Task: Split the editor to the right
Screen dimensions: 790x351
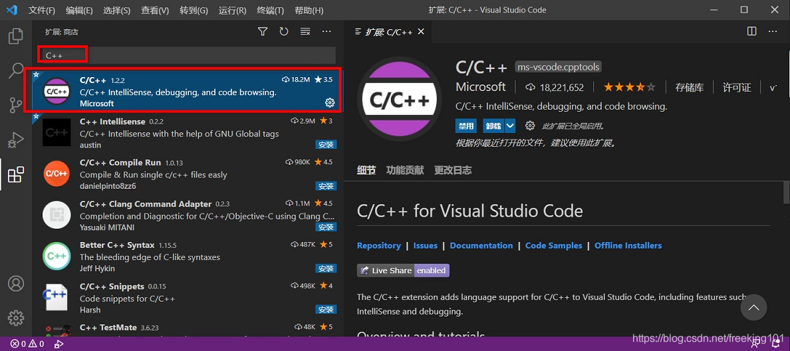Action: pos(751,32)
